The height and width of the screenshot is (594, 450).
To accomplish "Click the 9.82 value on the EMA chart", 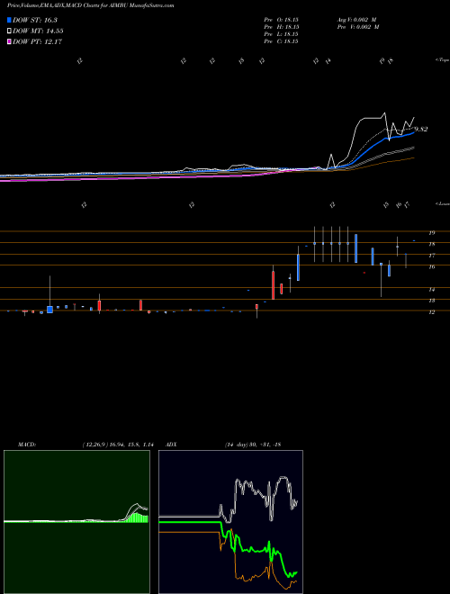I will (x=421, y=130).
